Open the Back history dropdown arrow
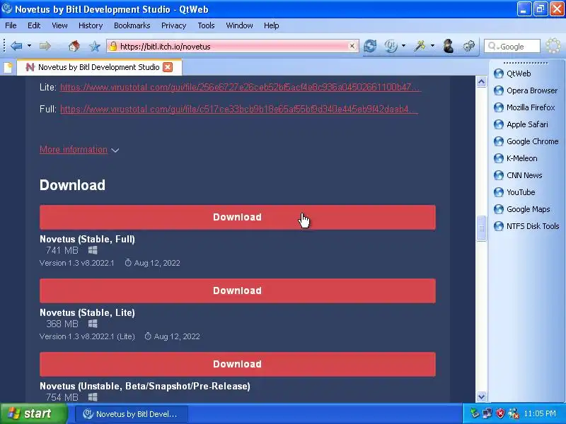The width and height of the screenshot is (566, 424). point(29,46)
